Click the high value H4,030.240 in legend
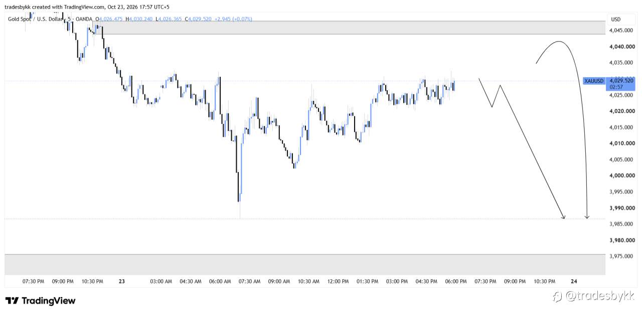 pyautogui.click(x=139, y=19)
